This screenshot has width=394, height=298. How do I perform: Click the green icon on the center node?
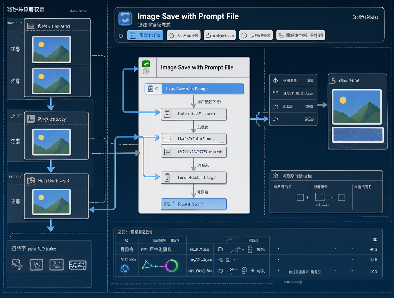pyautogui.click(x=146, y=64)
